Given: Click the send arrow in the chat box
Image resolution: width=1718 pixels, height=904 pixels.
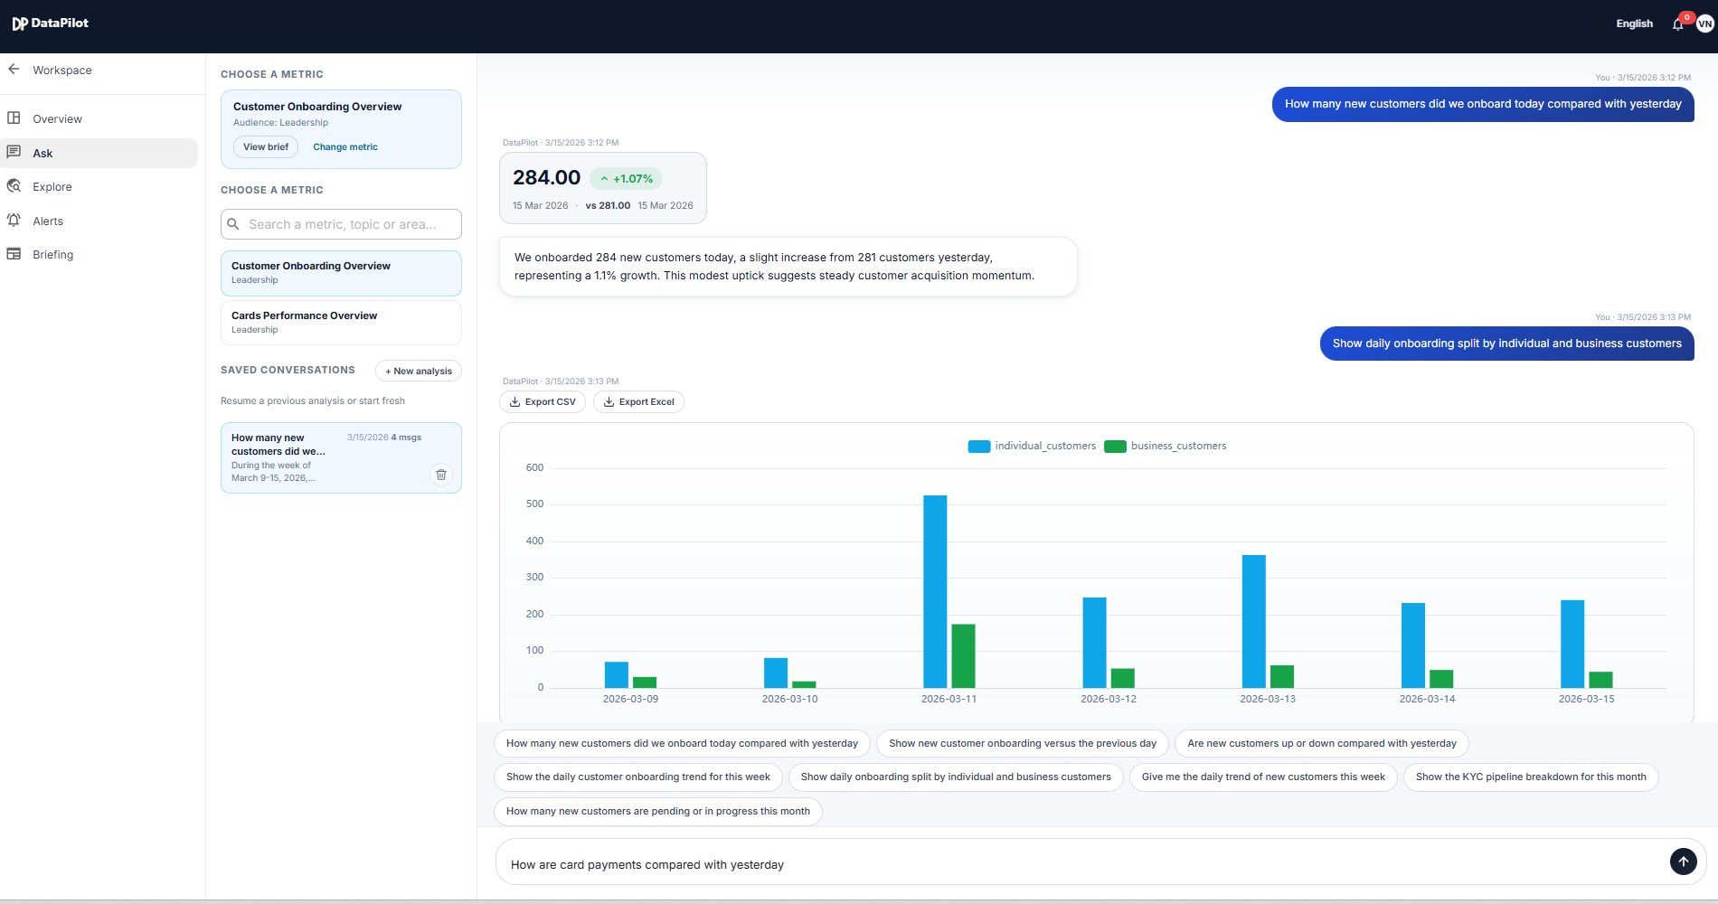Looking at the screenshot, I should pos(1683,862).
